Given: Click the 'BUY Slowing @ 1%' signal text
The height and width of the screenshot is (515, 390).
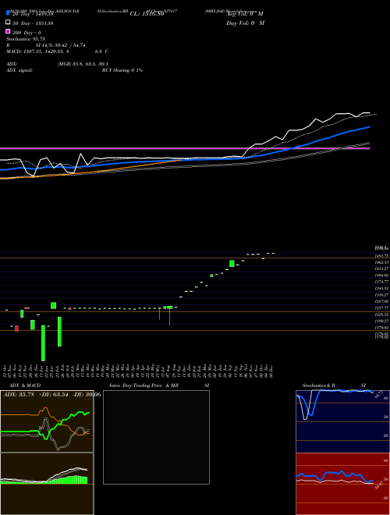Looking at the screenshot, I should [122, 70].
